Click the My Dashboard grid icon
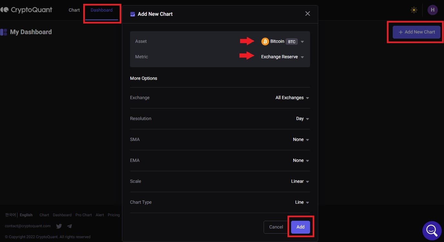 click(4, 32)
